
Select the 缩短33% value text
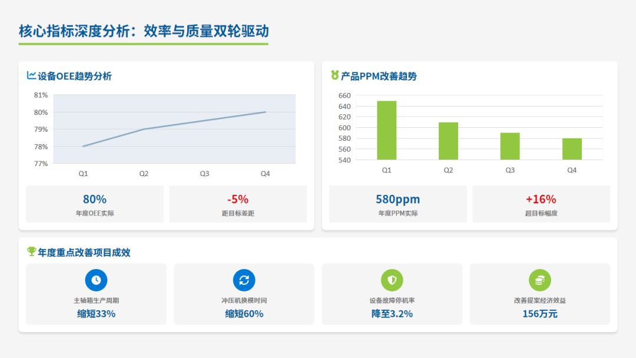pos(96,314)
